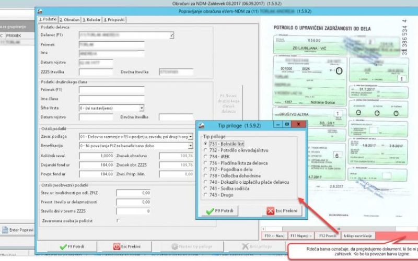
Task: Click the Dejanski fond ur field
Action: pyautogui.click(x=96, y=165)
